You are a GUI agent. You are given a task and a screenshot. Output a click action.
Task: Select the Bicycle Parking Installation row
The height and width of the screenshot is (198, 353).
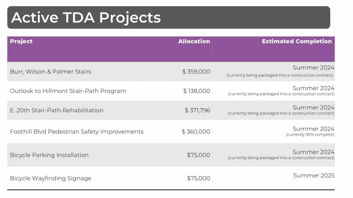(49, 155)
